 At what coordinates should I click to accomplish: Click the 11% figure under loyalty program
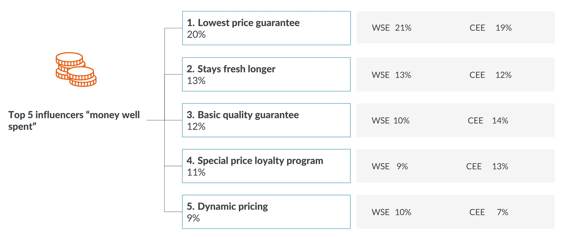click(196, 172)
